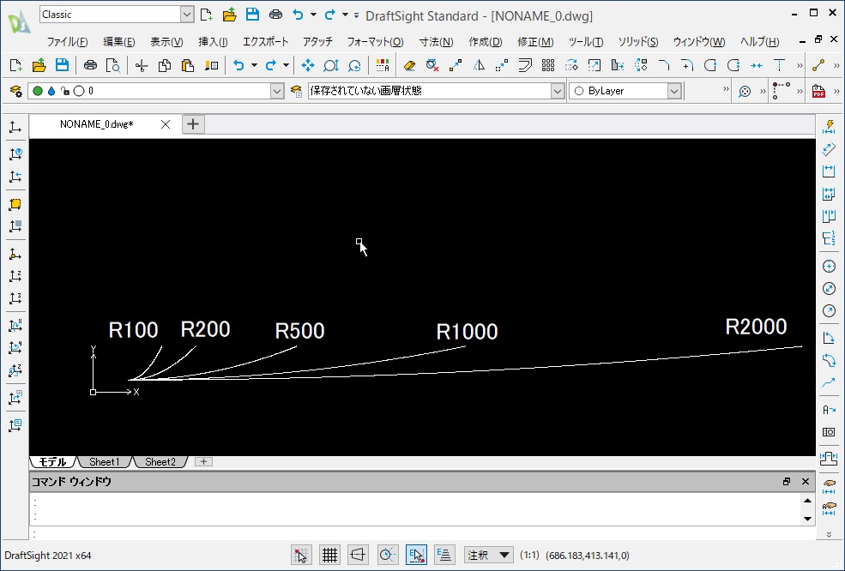Open Print Preview from the toolbar

[x=113, y=66]
